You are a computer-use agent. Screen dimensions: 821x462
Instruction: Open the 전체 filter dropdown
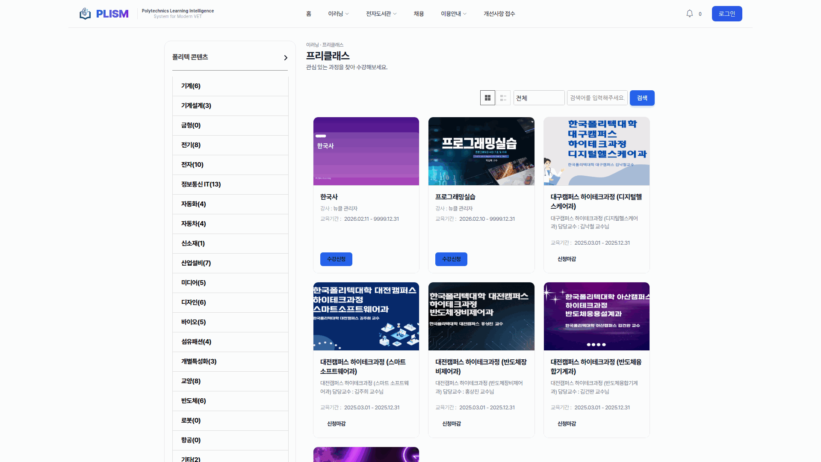click(539, 98)
